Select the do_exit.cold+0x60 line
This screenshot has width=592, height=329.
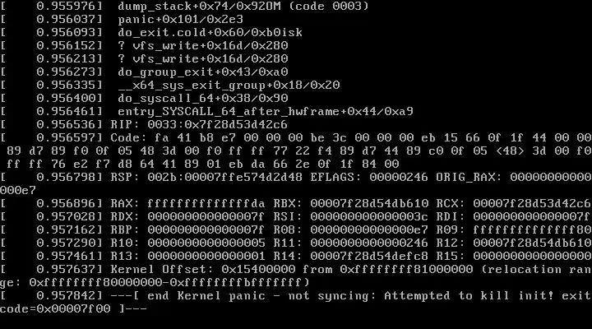click(210, 32)
